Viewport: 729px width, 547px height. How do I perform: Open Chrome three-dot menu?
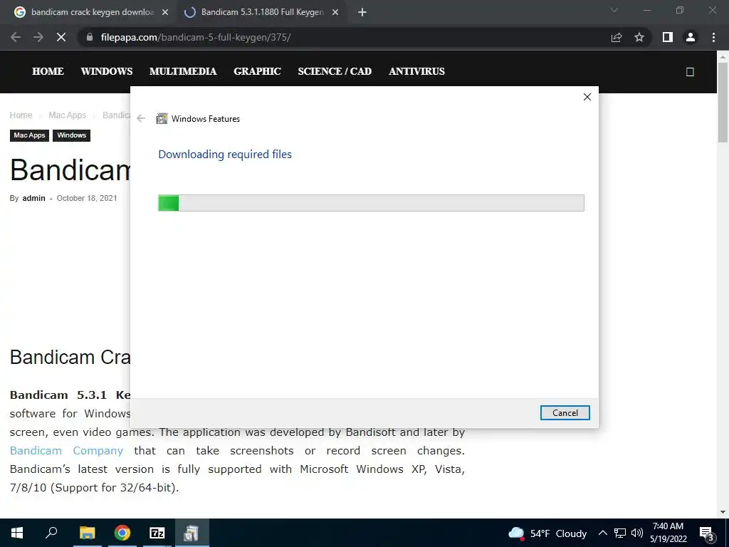click(713, 37)
